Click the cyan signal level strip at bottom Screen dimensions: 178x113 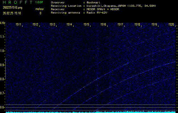(x=91, y=112)
